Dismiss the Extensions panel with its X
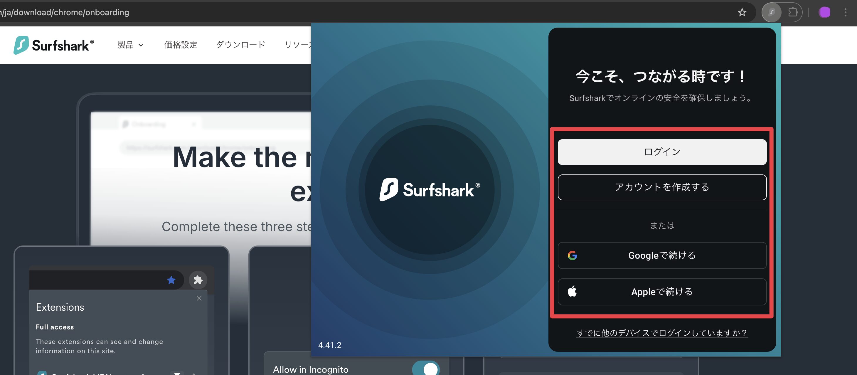The image size is (857, 375). (x=199, y=298)
